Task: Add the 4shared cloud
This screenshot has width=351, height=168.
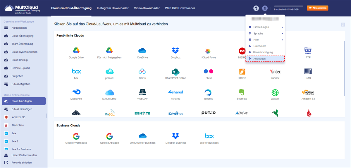Action: pos(175,92)
